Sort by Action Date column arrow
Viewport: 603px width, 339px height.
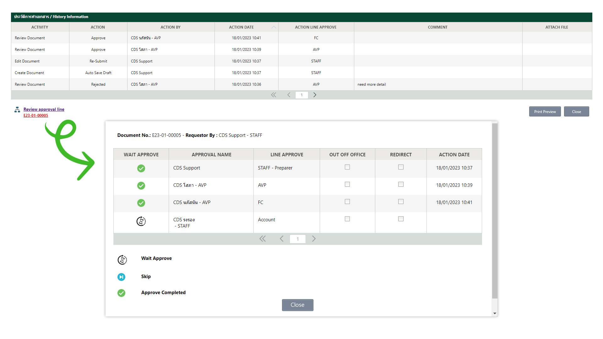pyautogui.click(x=274, y=27)
